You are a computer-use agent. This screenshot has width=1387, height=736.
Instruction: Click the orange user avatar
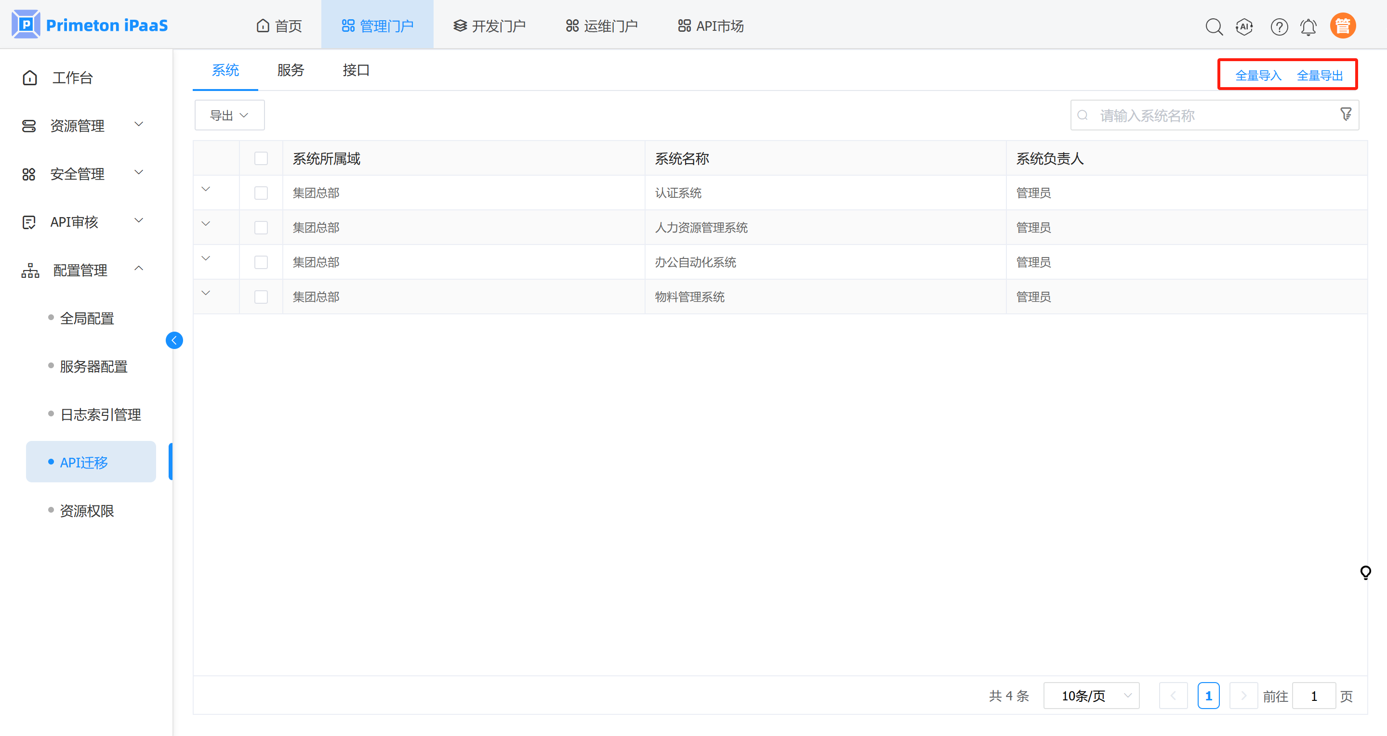point(1342,26)
